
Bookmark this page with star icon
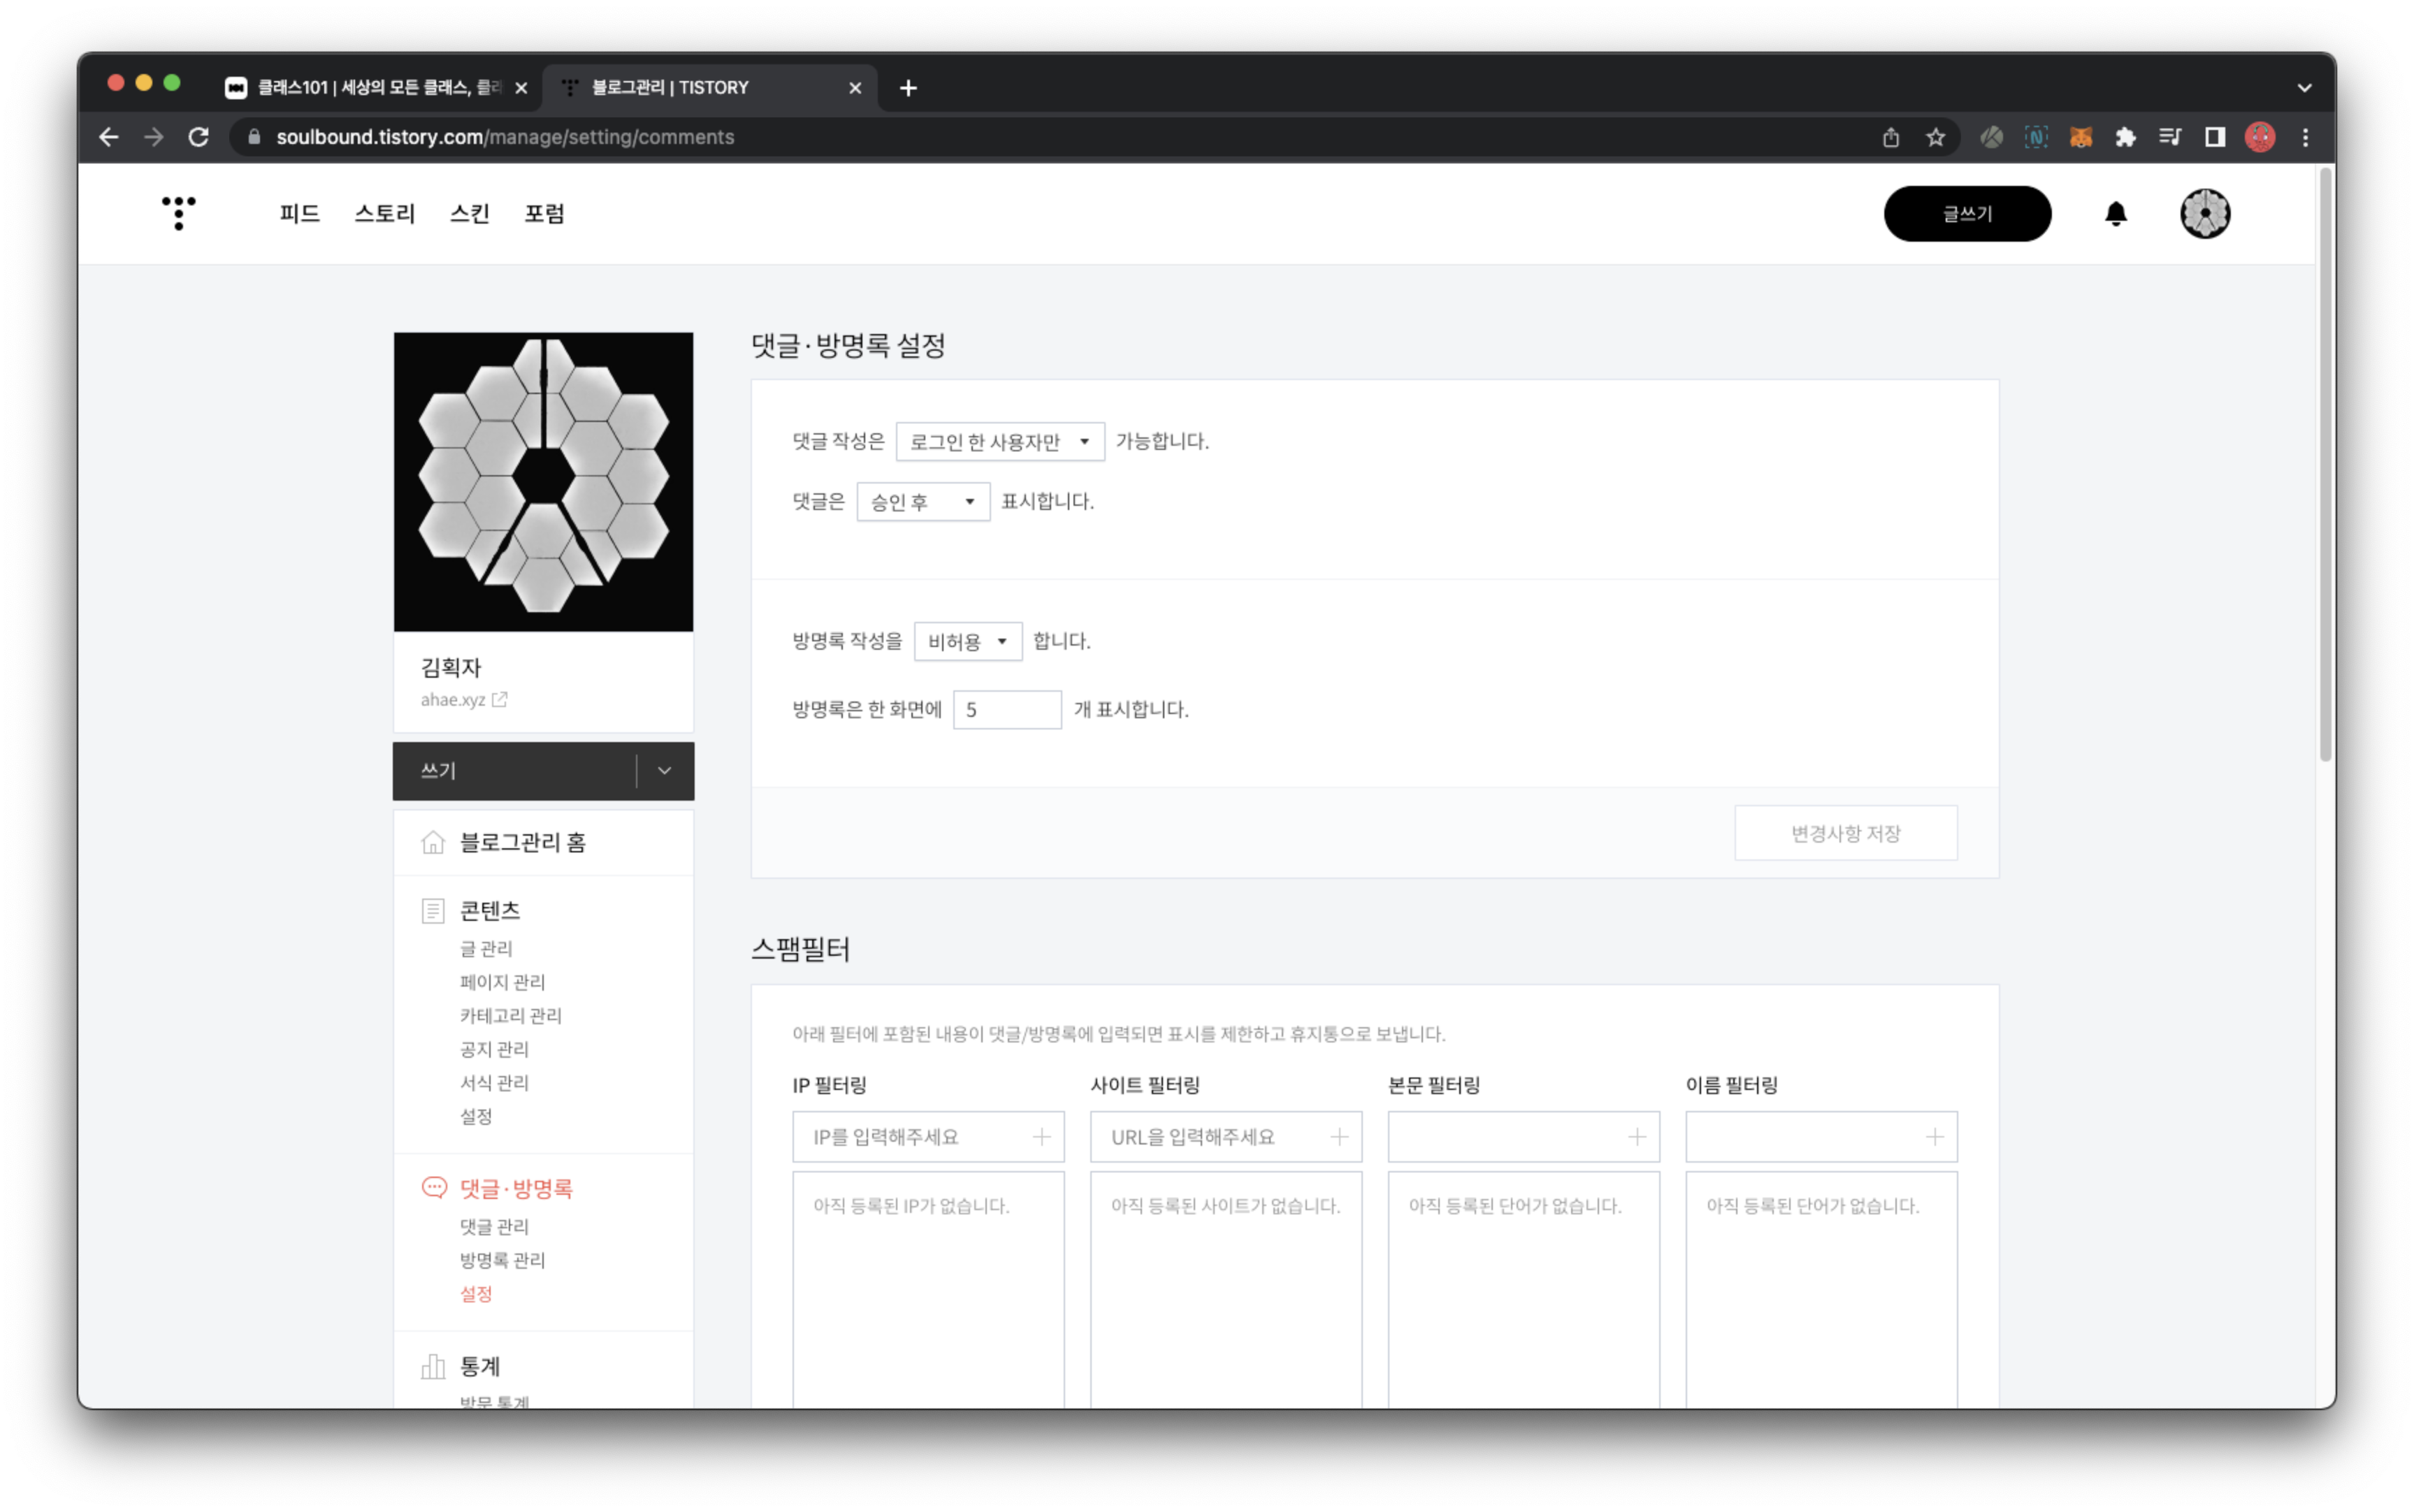click(1935, 138)
